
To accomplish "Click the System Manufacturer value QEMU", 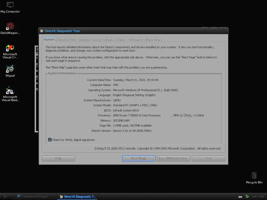I will pyautogui.click(x=117, y=100).
